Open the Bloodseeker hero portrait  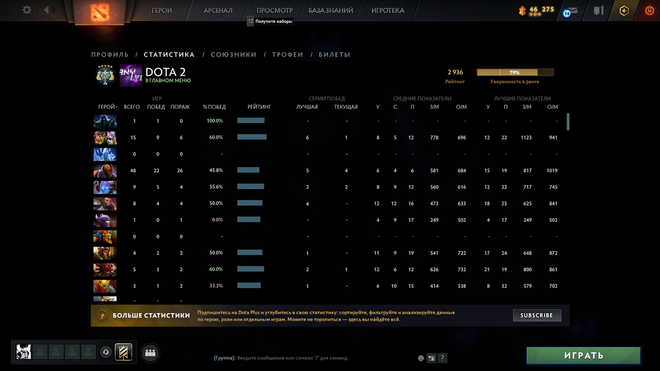tap(105, 269)
